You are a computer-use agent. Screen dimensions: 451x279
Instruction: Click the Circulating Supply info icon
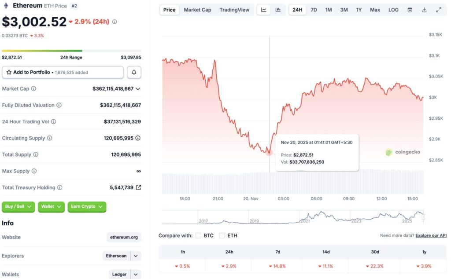[50, 138]
